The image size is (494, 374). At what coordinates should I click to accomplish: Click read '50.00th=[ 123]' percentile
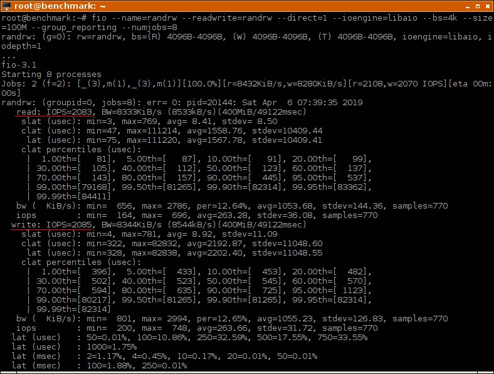pos(244,169)
